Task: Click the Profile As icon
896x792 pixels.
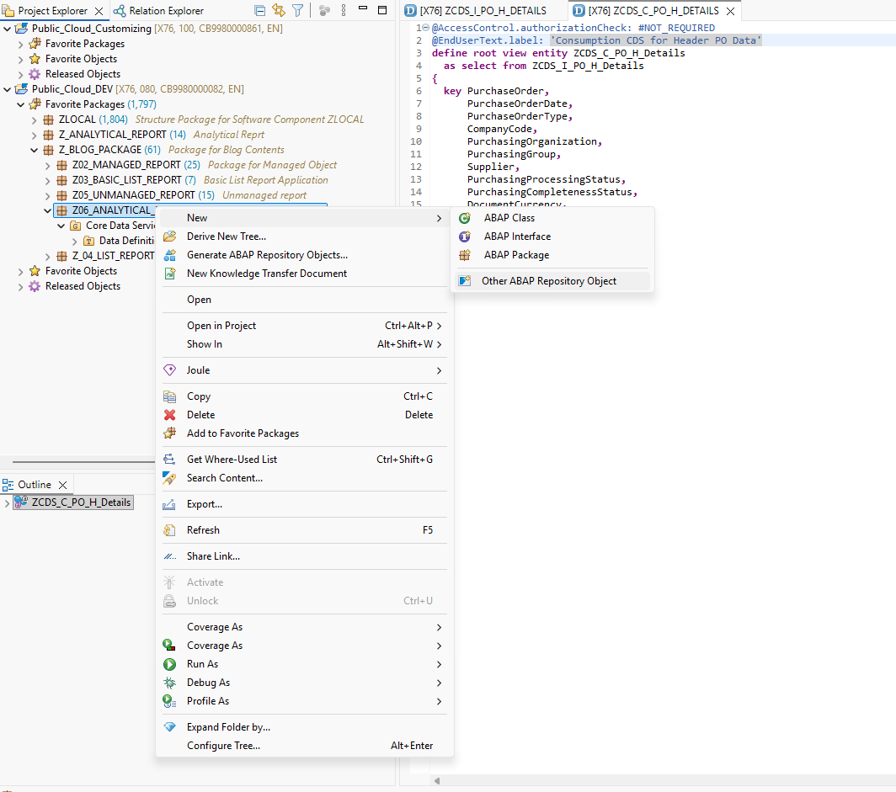Action: point(170,701)
